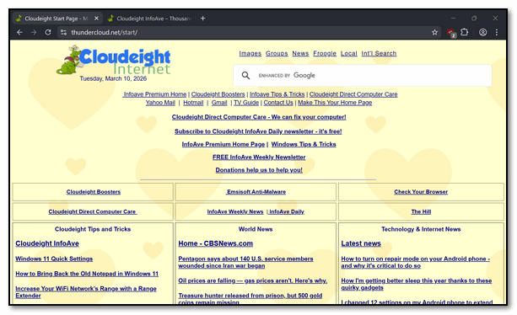Subscribe to Cloudeight InfoAve Daily newsletter link
Viewport: 517px width, 315px height.
pos(258,131)
